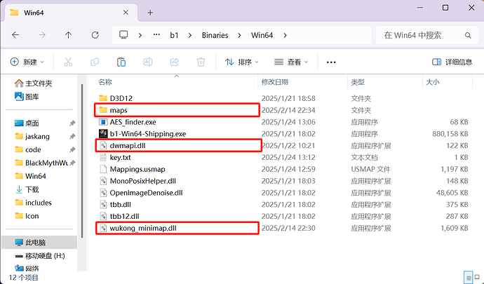This screenshot has height=284, width=484.
Task: Navigate to Binaries in the breadcrumb
Action: click(215, 35)
